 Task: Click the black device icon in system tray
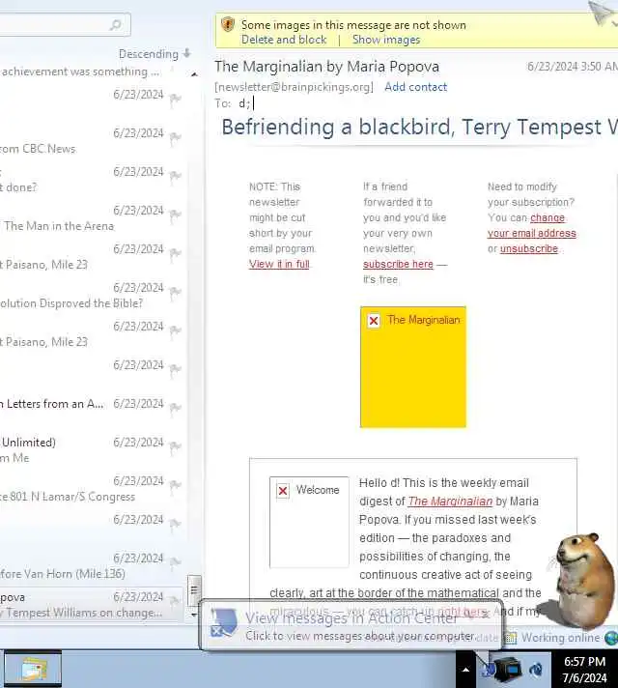pos(509,670)
